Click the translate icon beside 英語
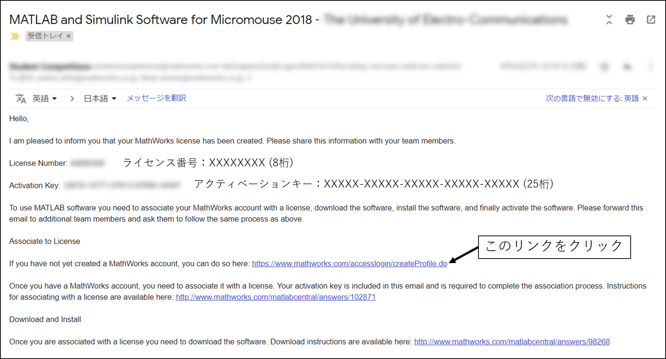This screenshot has height=359, width=666. point(21,99)
